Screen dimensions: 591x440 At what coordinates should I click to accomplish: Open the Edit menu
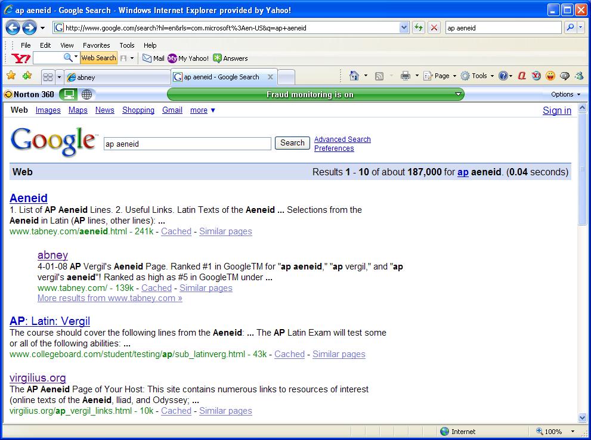click(x=45, y=45)
